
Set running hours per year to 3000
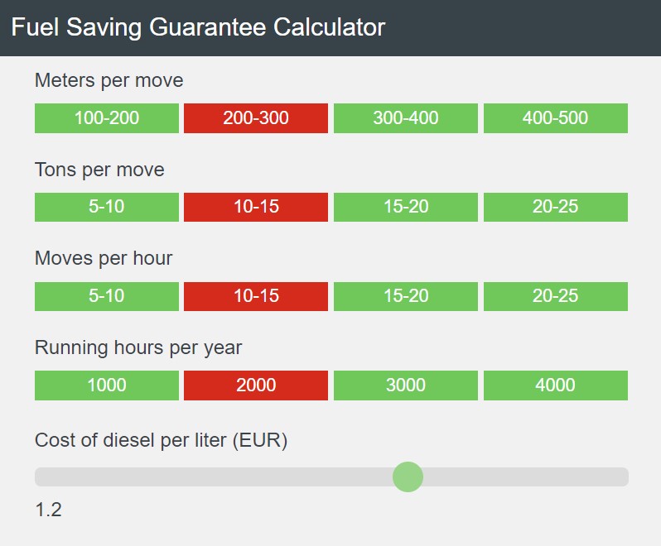coord(406,386)
